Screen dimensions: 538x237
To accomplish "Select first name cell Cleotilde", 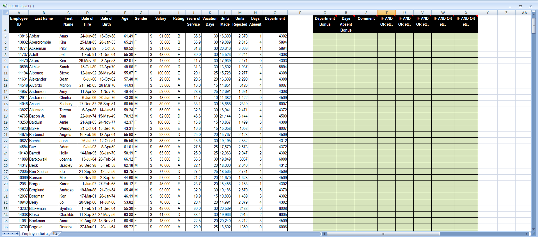I will [x=68, y=215].
